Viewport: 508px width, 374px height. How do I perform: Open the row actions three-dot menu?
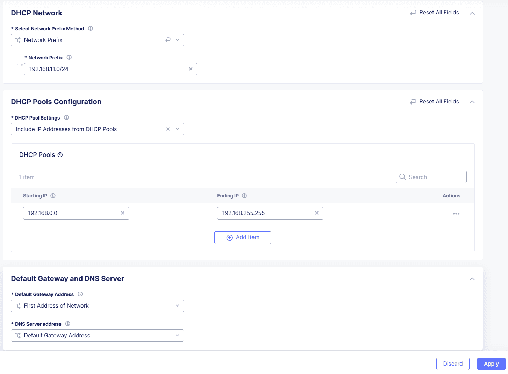pos(456,214)
